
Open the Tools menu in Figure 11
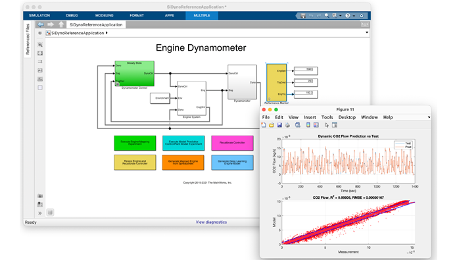[x=327, y=117]
